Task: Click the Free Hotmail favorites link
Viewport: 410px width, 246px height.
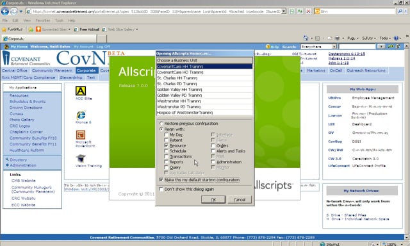Action: point(86,29)
